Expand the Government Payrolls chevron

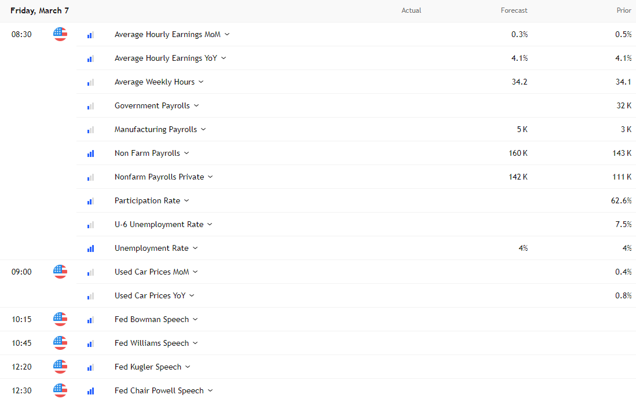[x=196, y=105]
